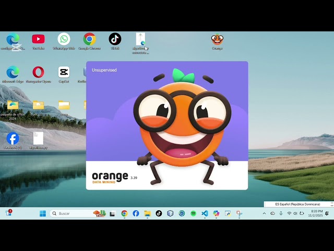Open Chrome from the taskbar
The height and width of the screenshot is (251, 334).
124,213
